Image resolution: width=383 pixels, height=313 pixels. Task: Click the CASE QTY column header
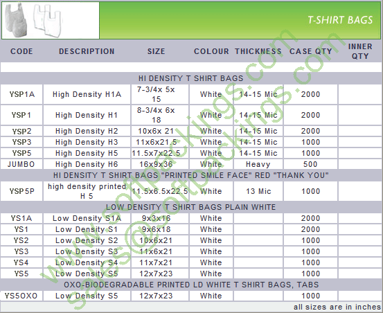(311, 51)
